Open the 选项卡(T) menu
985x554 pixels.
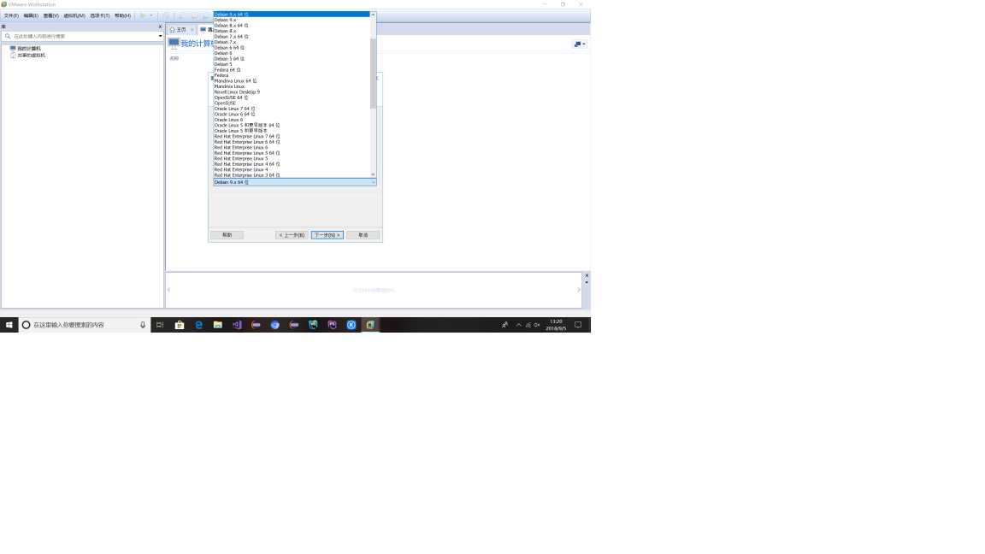100,15
